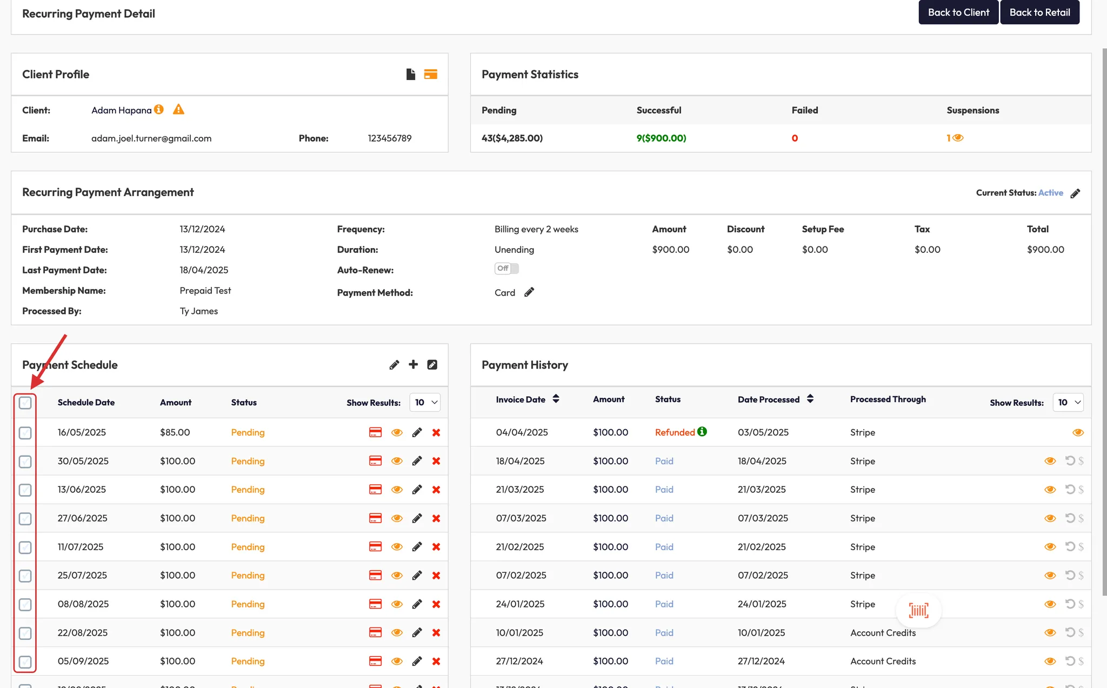Click the plus icon in Payment Schedule
This screenshot has width=1107, height=688.
coord(414,365)
